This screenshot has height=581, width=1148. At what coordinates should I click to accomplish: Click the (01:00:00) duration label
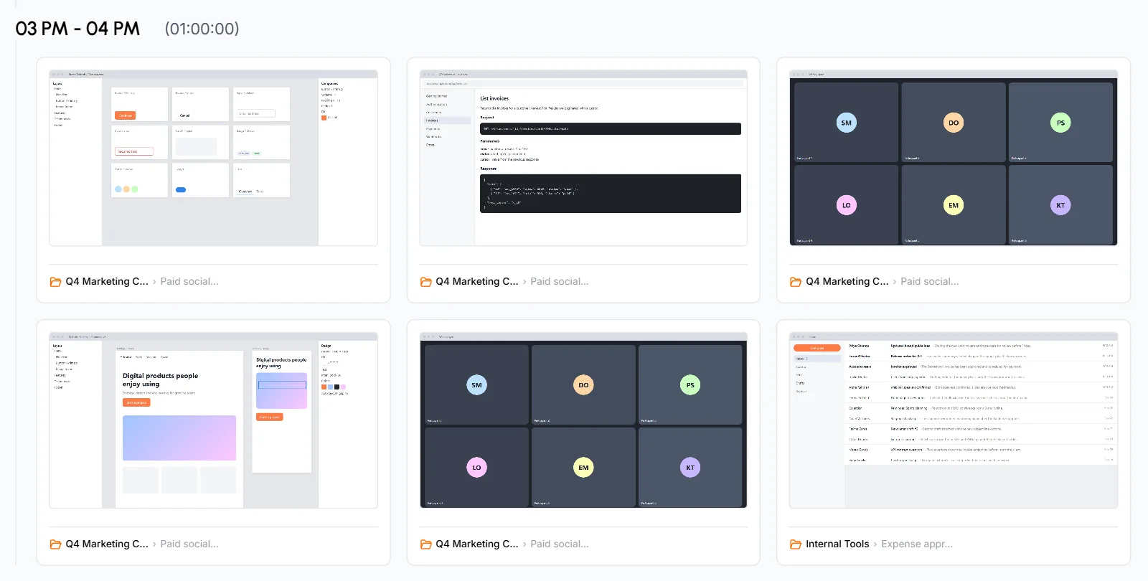[x=202, y=29]
